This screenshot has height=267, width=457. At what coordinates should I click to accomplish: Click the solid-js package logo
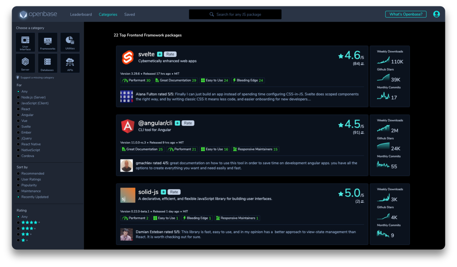coord(128,195)
